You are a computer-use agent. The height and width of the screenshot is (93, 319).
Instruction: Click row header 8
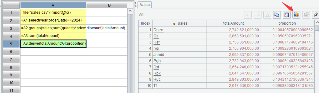tap(11, 67)
